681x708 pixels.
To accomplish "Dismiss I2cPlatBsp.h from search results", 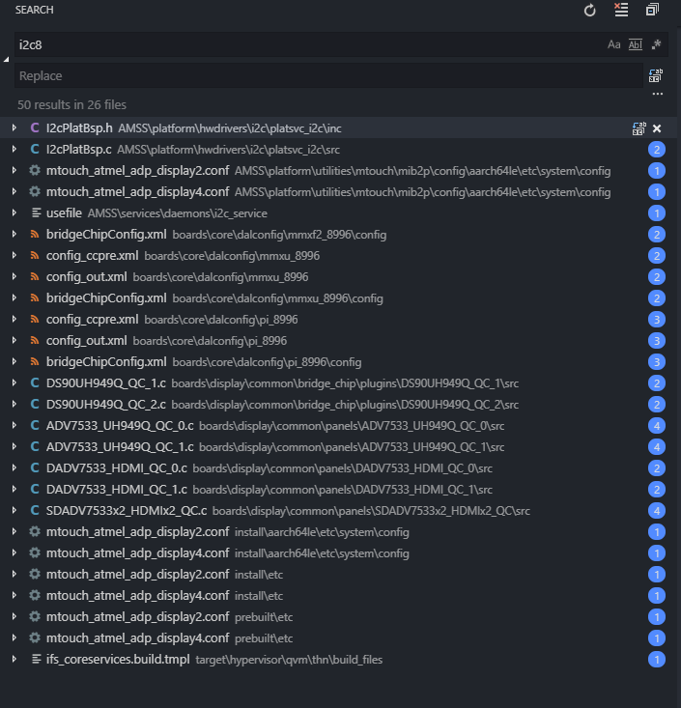I will pyautogui.click(x=657, y=128).
